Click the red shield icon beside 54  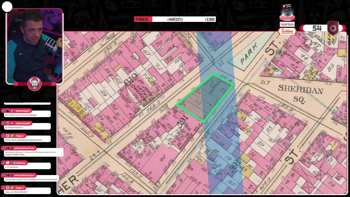[333, 28]
